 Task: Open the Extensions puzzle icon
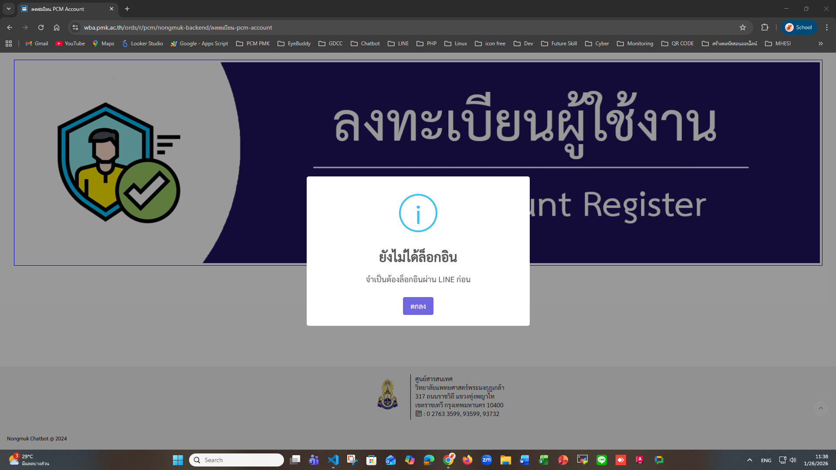click(765, 27)
